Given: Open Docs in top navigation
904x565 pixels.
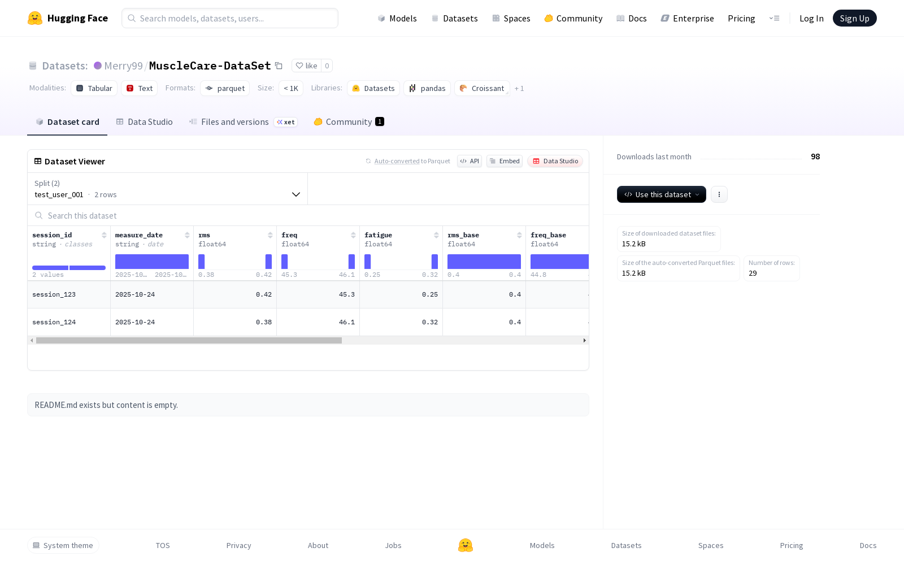Looking at the screenshot, I should (x=632, y=18).
